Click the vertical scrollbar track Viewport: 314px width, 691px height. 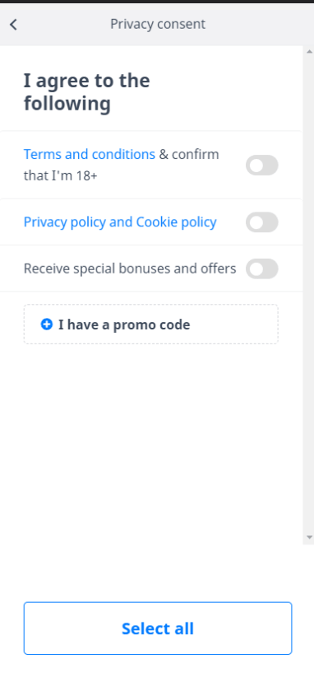click(x=309, y=294)
